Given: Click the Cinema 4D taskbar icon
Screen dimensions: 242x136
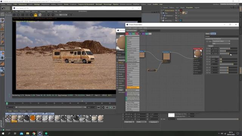Looking at the screenshot, I should pos(40,133).
